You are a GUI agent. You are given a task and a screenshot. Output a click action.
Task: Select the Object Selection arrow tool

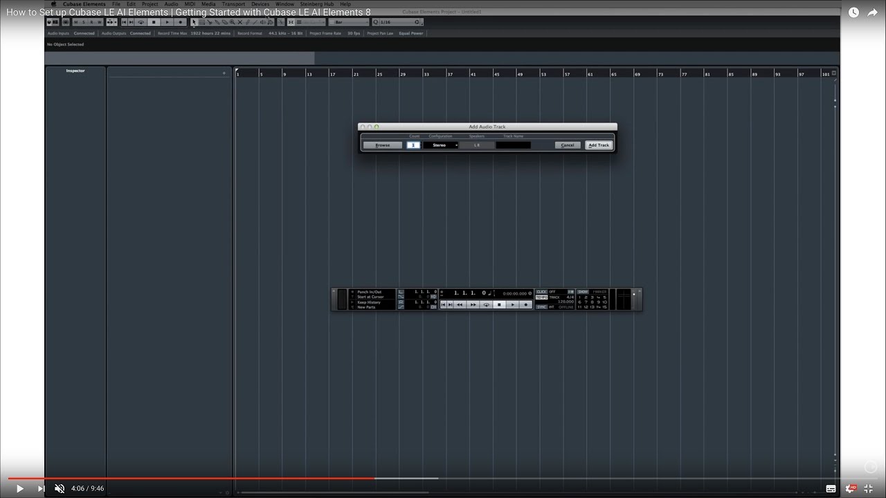[x=194, y=22]
